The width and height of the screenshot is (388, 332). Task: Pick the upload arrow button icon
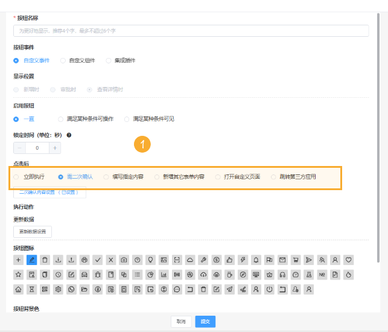click(71, 260)
